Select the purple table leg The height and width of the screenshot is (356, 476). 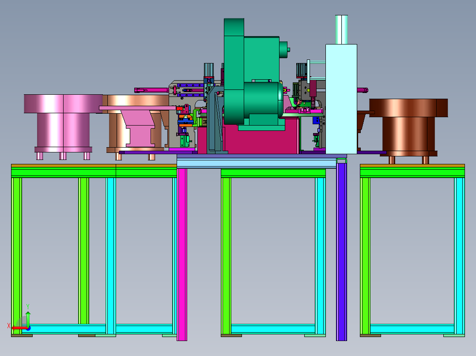[x=341, y=252]
